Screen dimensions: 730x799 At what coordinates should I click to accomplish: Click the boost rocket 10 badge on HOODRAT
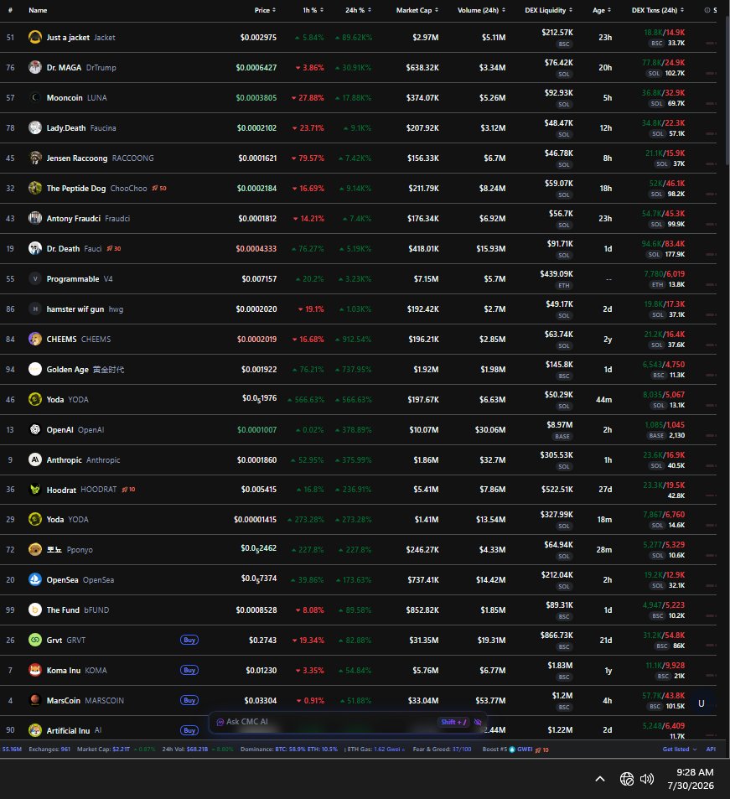coord(128,489)
